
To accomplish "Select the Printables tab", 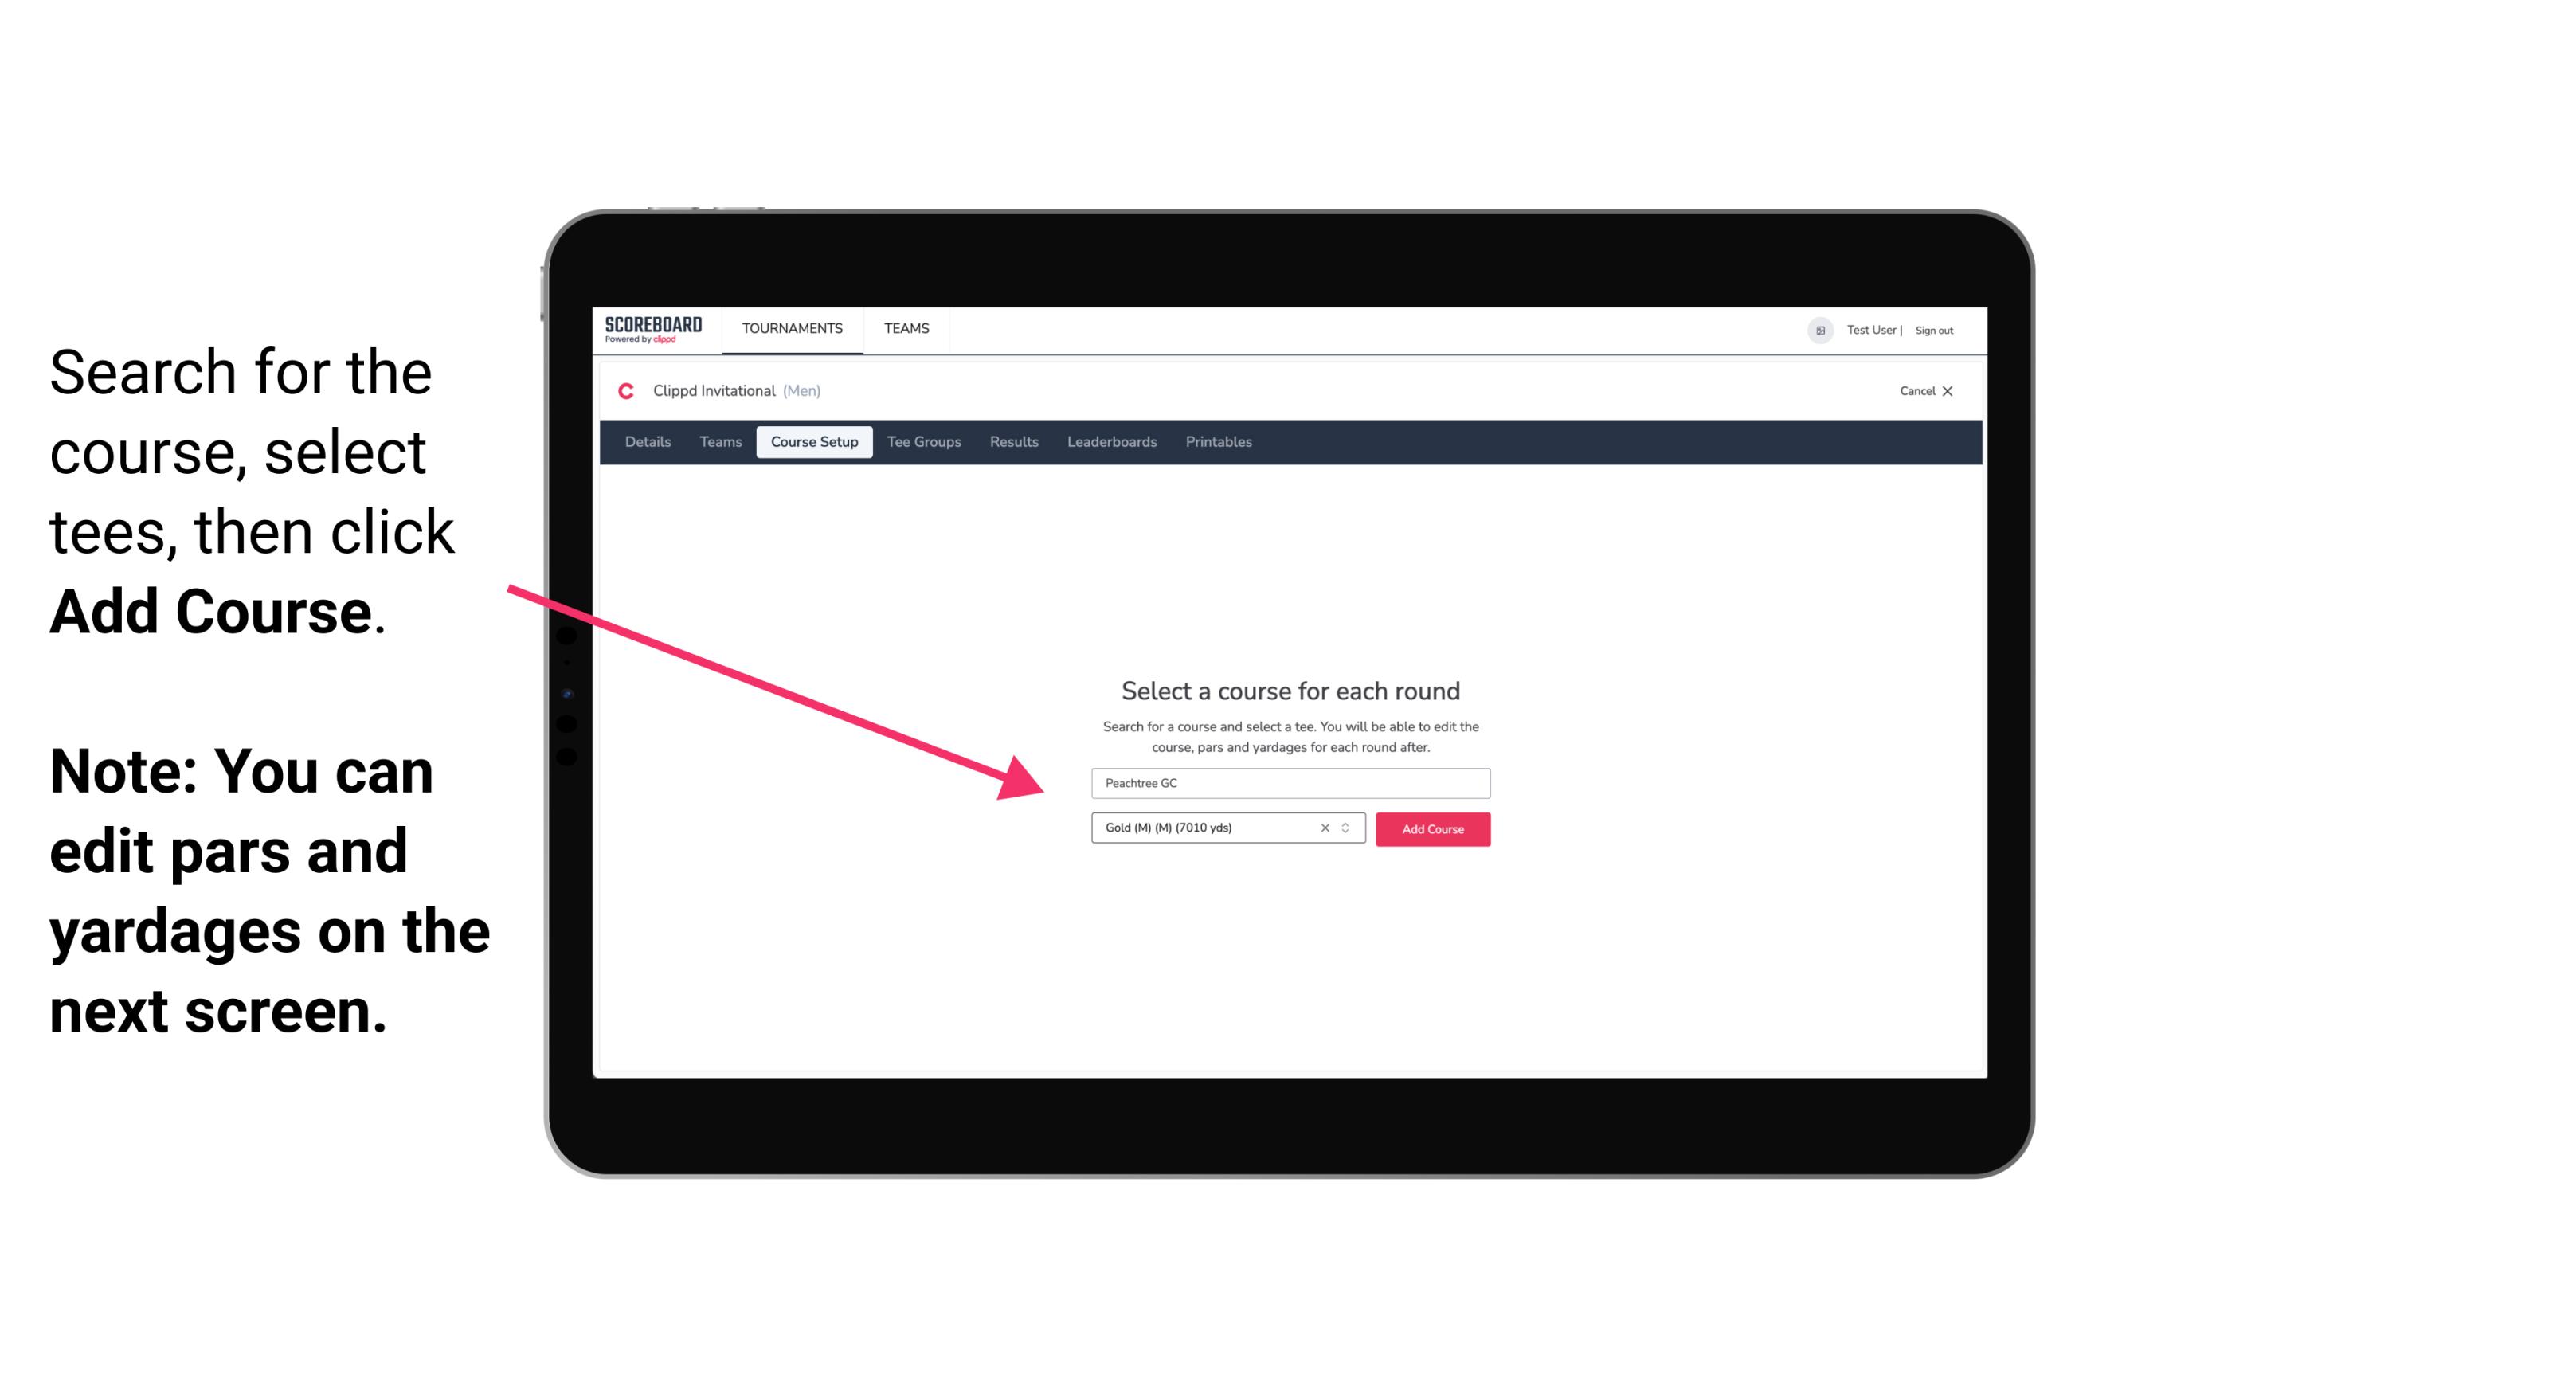I will click(1218, 442).
